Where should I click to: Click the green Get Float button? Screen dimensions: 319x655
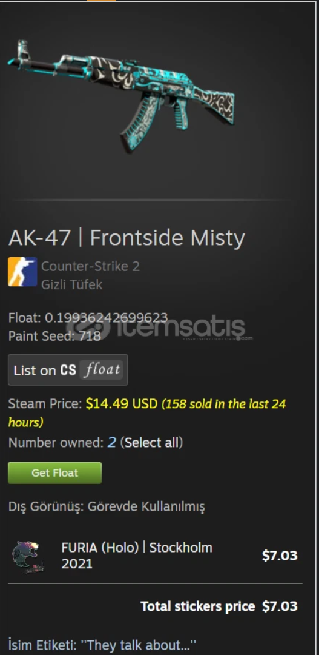[54, 473]
